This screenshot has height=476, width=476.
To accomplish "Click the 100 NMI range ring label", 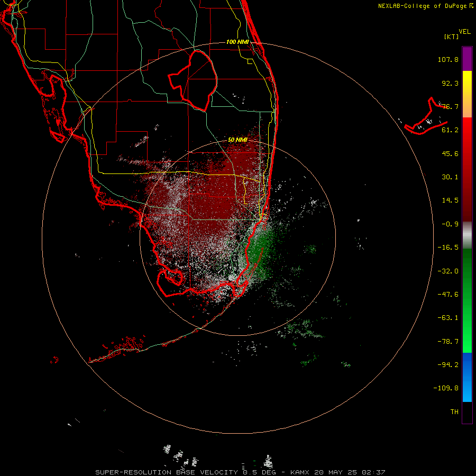I will point(237,42).
